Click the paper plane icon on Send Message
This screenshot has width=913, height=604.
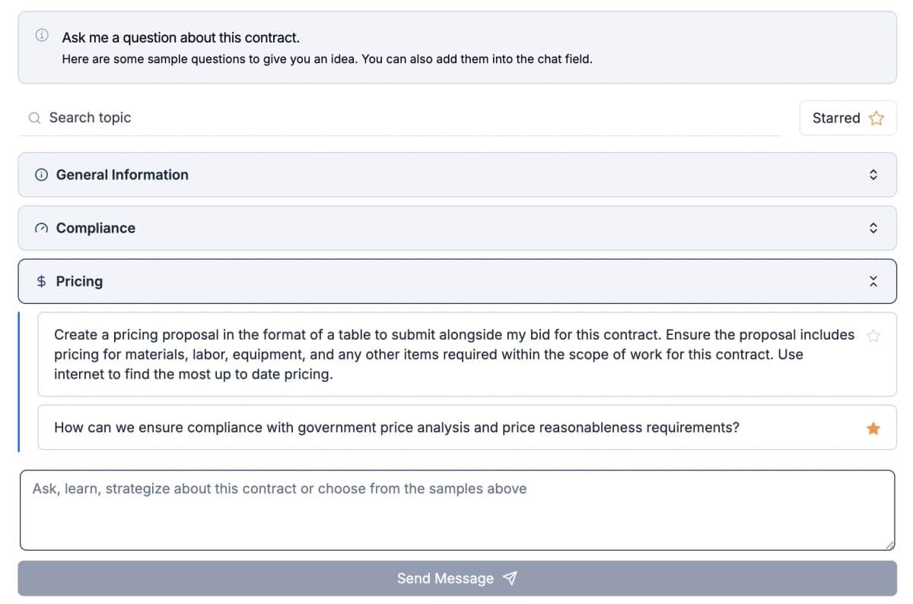tap(509, 578)
